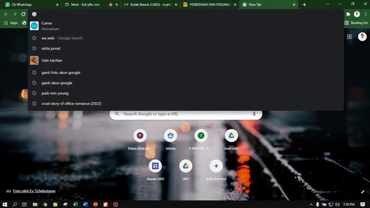
Task: Go back using the back arrow
Action: tap(6, 14)
